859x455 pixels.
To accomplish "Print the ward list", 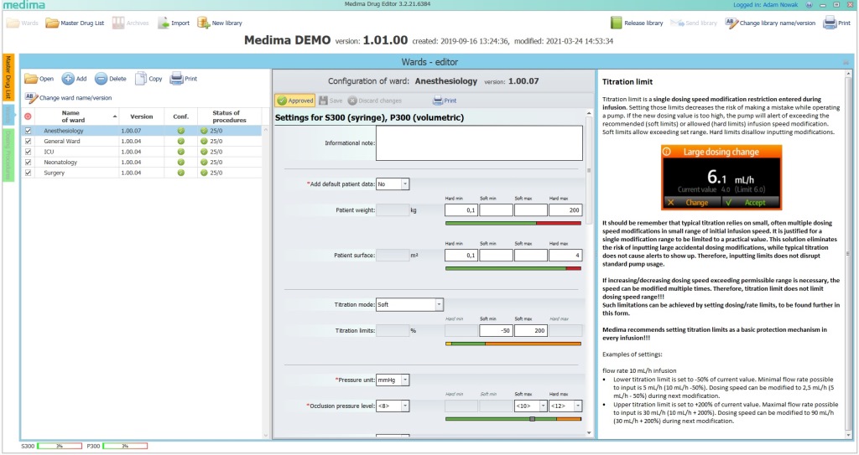I will pyautogui.click(x=183, y=79).
